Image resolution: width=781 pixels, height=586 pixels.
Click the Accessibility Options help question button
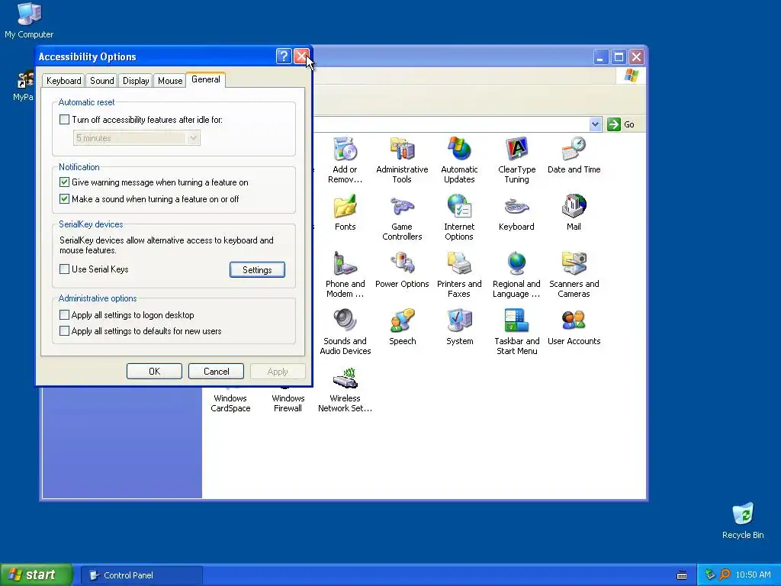point(284,56)
